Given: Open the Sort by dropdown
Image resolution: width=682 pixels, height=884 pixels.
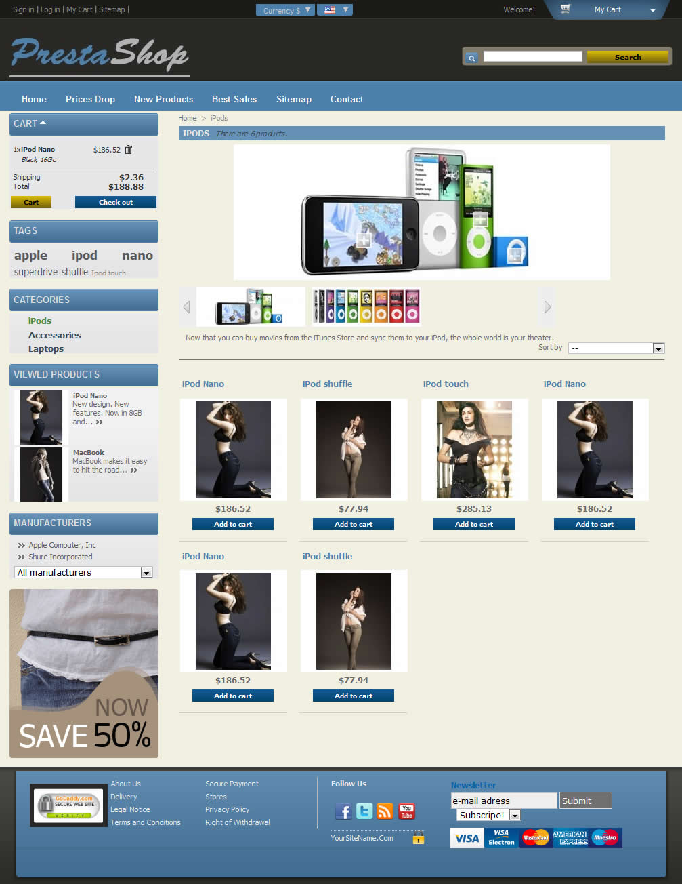Looking at the screenshot, I should point(616,348).
